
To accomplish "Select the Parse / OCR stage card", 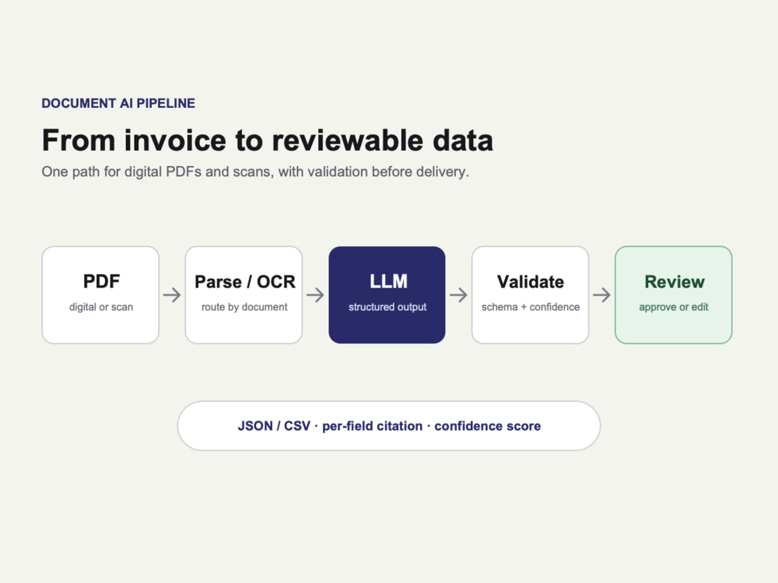I will (244, 295).
